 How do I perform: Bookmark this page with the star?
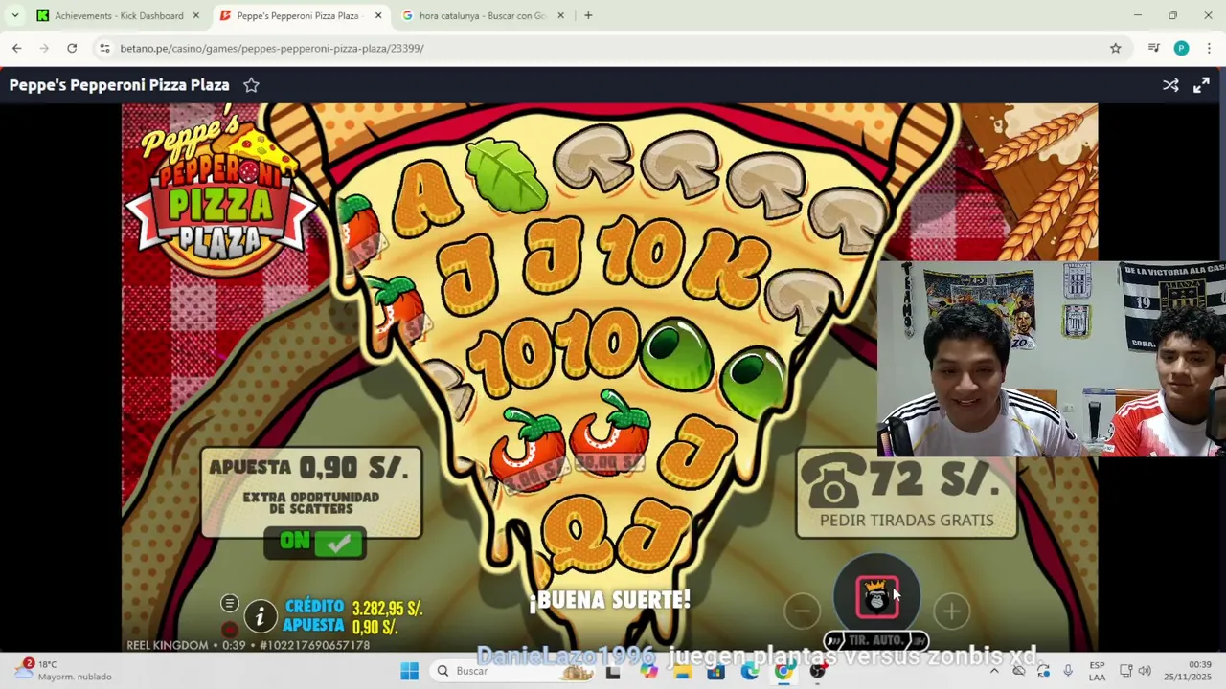[1115, 48]
